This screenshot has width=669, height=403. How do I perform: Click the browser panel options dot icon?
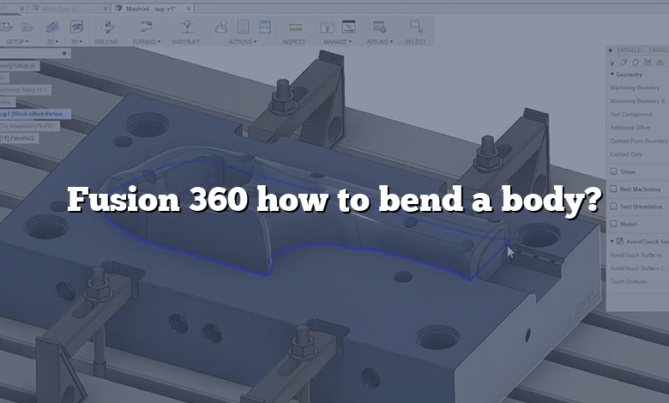[64, 53]
